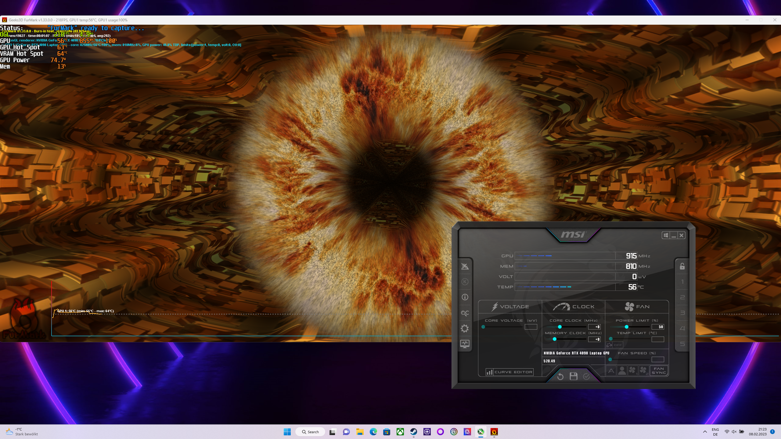Show hidden system tray icons
The height and width of the screenshot is (439, 781).
[x=705, y=432]
